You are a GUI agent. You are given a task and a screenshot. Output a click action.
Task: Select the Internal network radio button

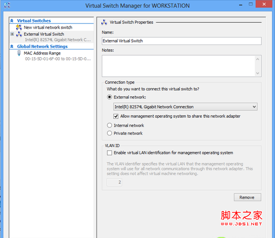tap(109, 125)
